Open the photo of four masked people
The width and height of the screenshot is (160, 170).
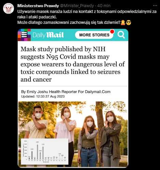coord(73,134)
